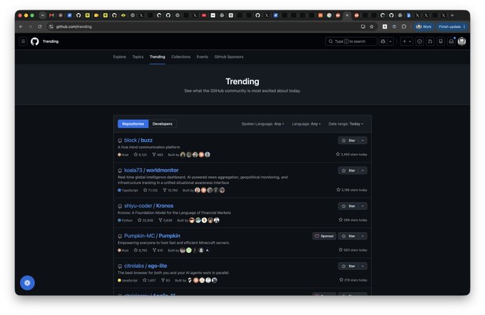Click the browser forward arrow
The image size is (485, 315).
(30, 26)
